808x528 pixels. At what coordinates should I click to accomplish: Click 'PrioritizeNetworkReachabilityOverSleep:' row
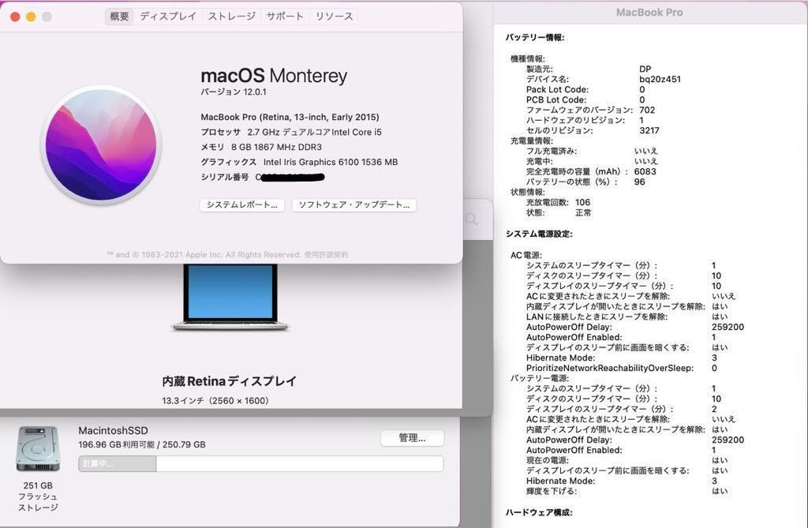[622, 368]
